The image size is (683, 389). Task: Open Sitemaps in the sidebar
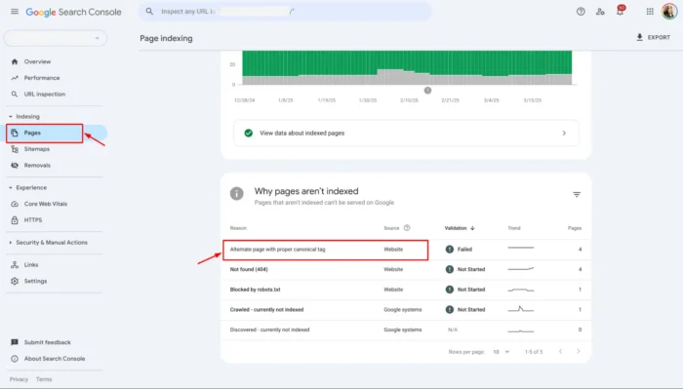[37, 149]
